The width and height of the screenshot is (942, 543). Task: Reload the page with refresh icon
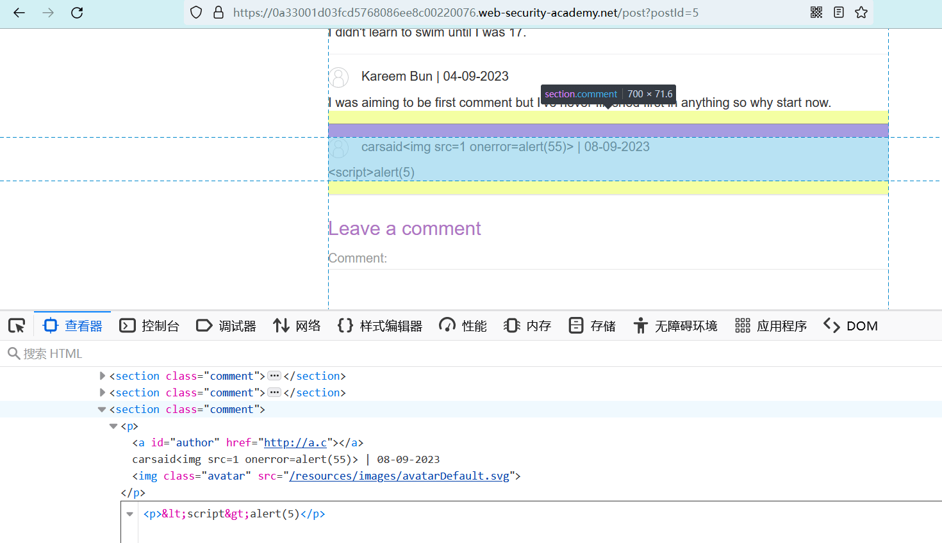click(x=77, y=13)
